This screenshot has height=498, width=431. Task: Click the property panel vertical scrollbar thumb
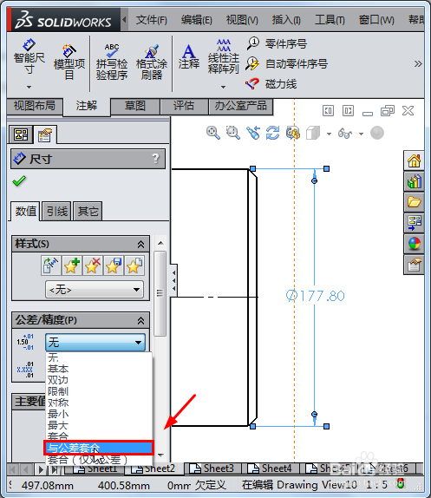[160, 293]
